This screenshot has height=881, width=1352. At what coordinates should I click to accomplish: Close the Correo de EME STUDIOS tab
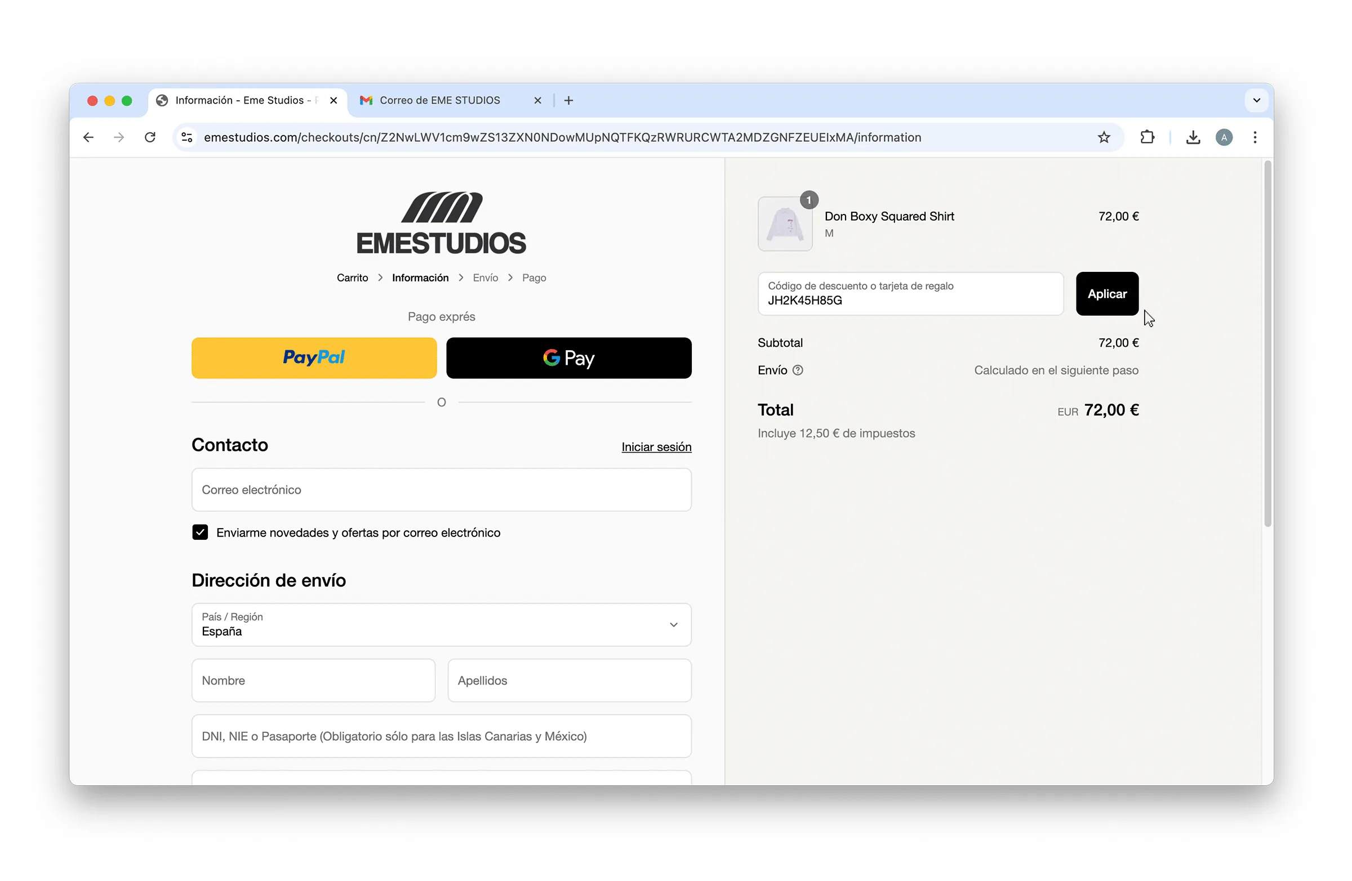(x=537, y=100)
